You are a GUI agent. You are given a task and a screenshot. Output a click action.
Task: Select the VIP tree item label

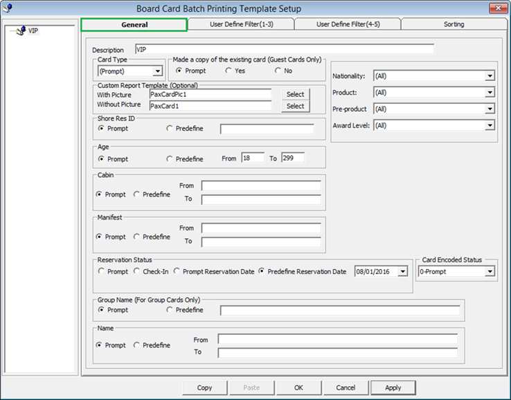[33, 31]
